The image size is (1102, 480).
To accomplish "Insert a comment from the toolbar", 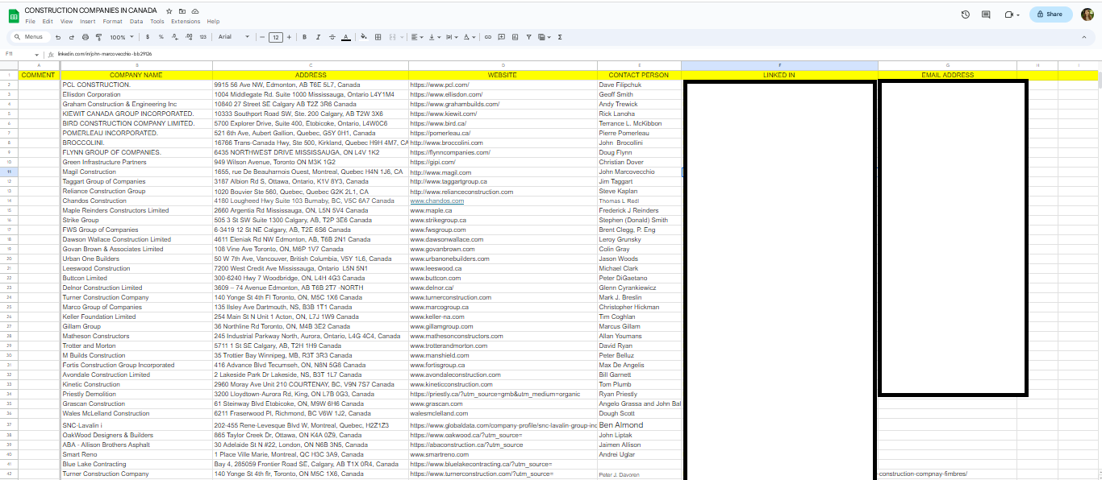I will pyautogui.click(x=502, y=37).
